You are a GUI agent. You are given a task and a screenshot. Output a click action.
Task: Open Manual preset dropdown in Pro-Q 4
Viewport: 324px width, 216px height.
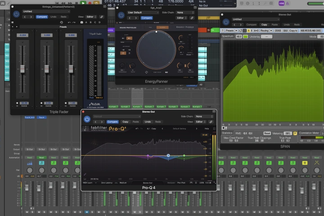(x=117, y=117)
